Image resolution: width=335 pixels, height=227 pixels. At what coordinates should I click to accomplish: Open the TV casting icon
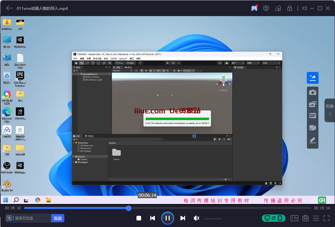[266, 8]
